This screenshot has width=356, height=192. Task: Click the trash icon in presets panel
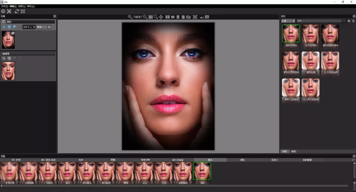[353, 21]
